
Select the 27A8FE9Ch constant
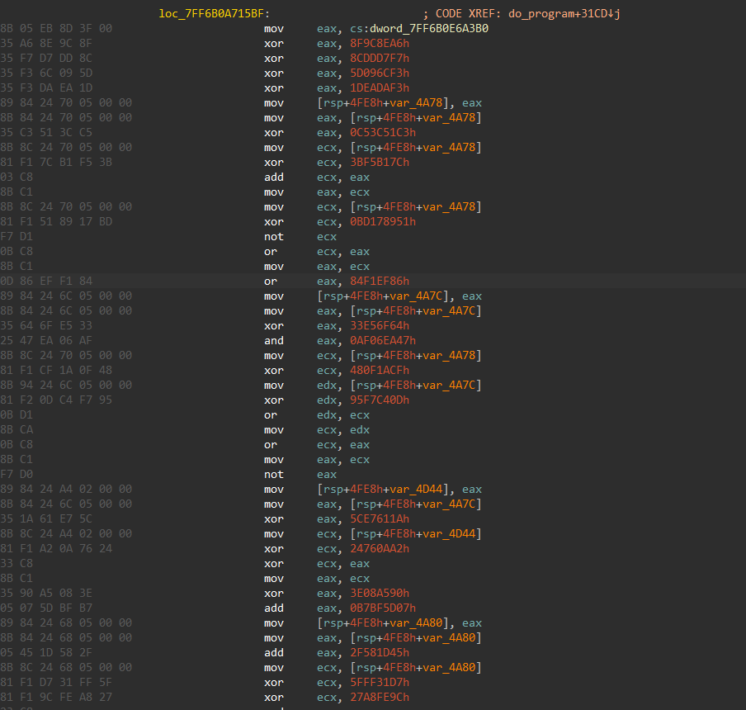(x=380, y=698)
